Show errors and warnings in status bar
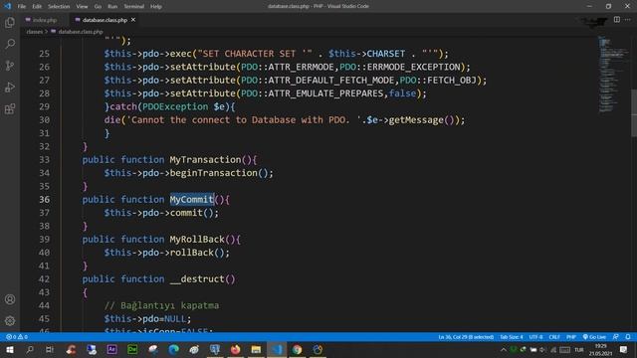The height and width of the screenshot is (358, 637). pos(17,337)
